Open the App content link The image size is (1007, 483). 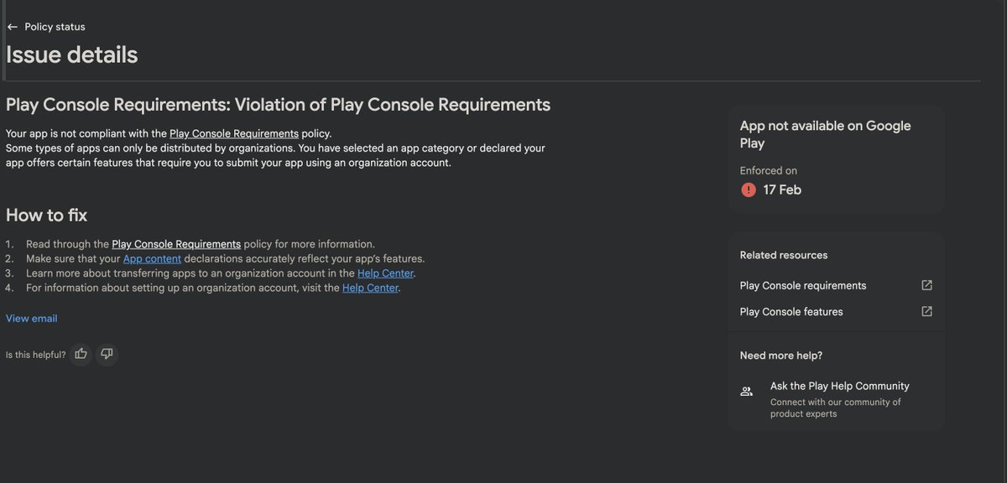152,259
